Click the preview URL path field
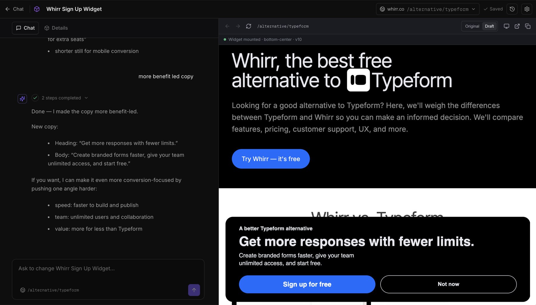Viewport: 536px width, 305px height. click(x=283, y=26)
